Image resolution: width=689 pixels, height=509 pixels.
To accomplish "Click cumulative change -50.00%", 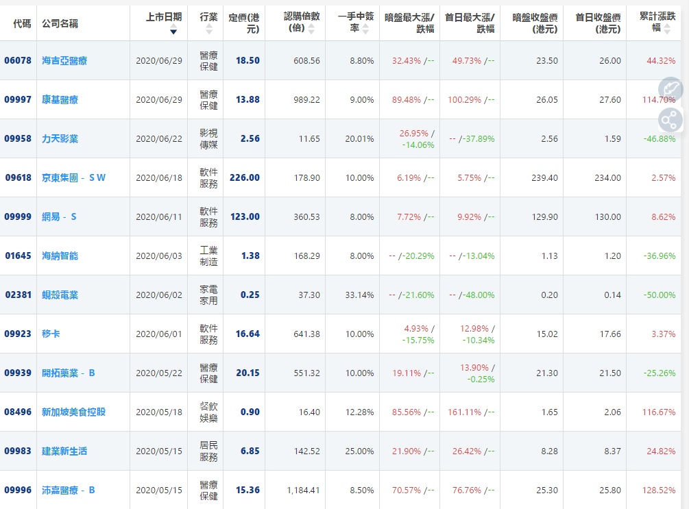I will coord(660,295).
